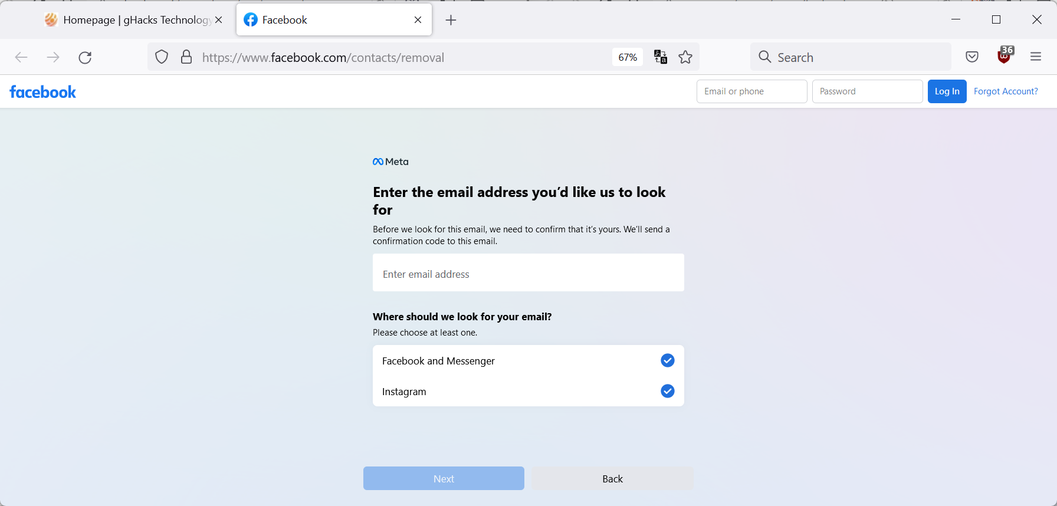Open the uBlock Origin extension icon
The width and height of the screenshot is (1057, 506).
click(1005, 55)
